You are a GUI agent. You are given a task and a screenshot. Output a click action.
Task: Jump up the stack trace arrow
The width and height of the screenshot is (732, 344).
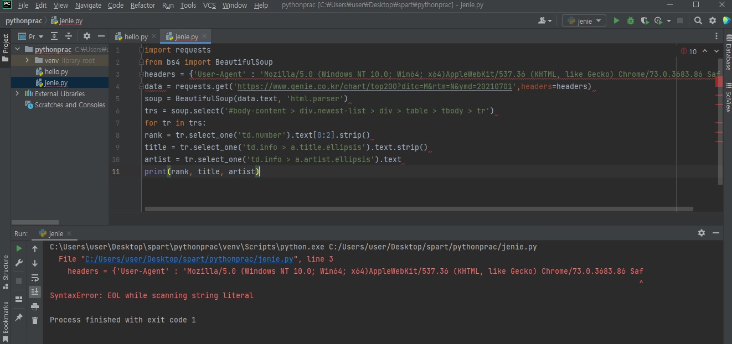35,249
